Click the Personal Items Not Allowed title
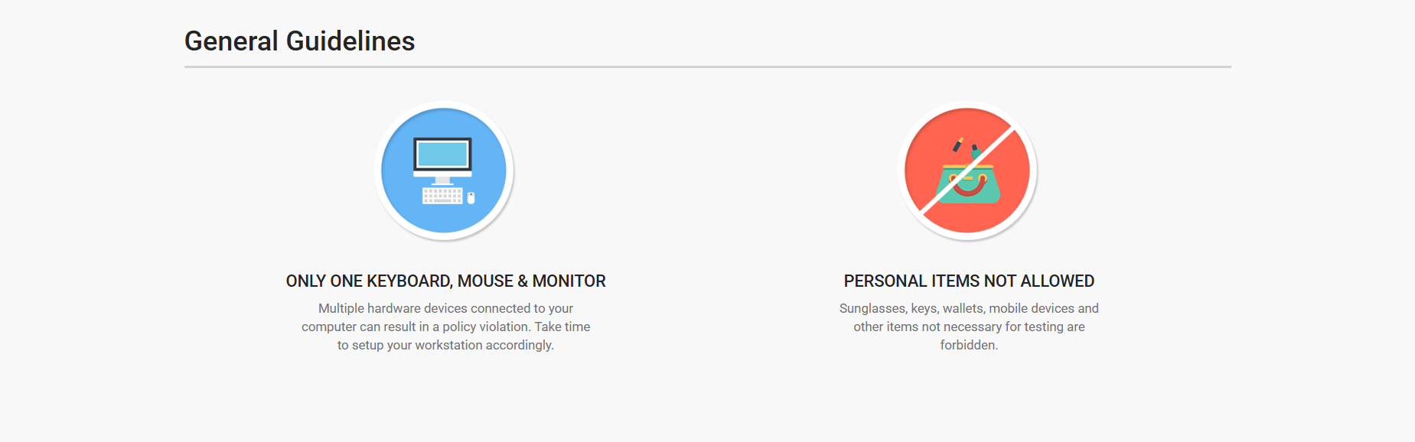This screenshot has height=442, width=1415. (x=969, y=281)
